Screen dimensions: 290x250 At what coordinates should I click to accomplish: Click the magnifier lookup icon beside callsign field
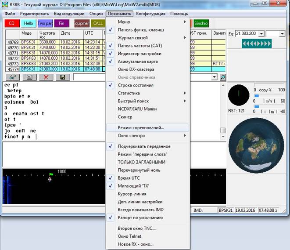223,77
